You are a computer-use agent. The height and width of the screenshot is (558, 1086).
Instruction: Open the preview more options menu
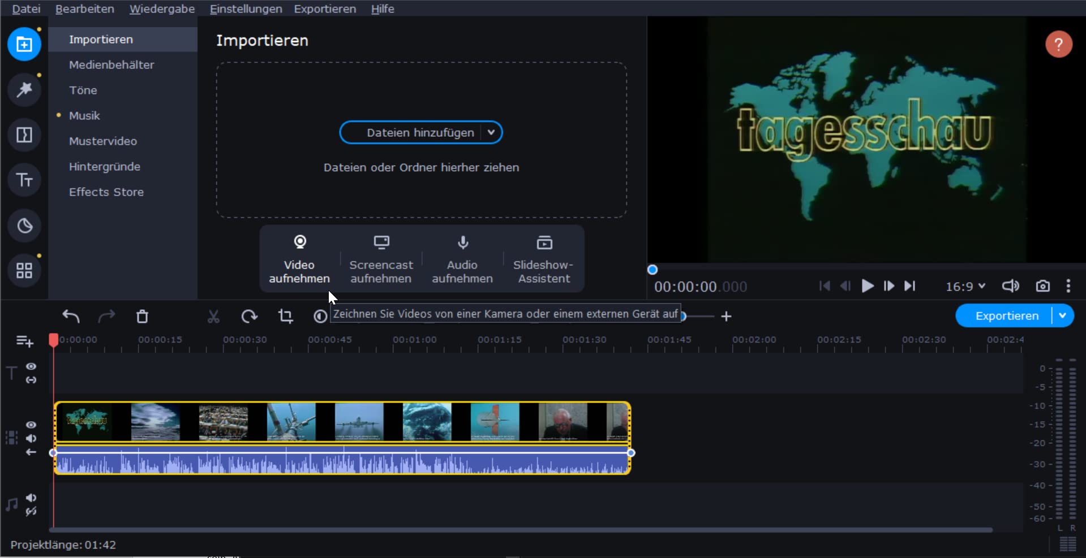(x=1068, y=286)
